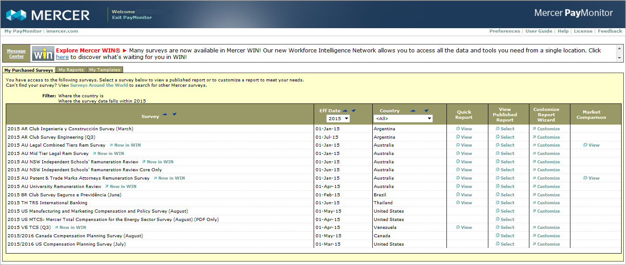Open 'Now in WIN' for Patent & Trade Marks survey
626x265 pixels.
(169, 178)
